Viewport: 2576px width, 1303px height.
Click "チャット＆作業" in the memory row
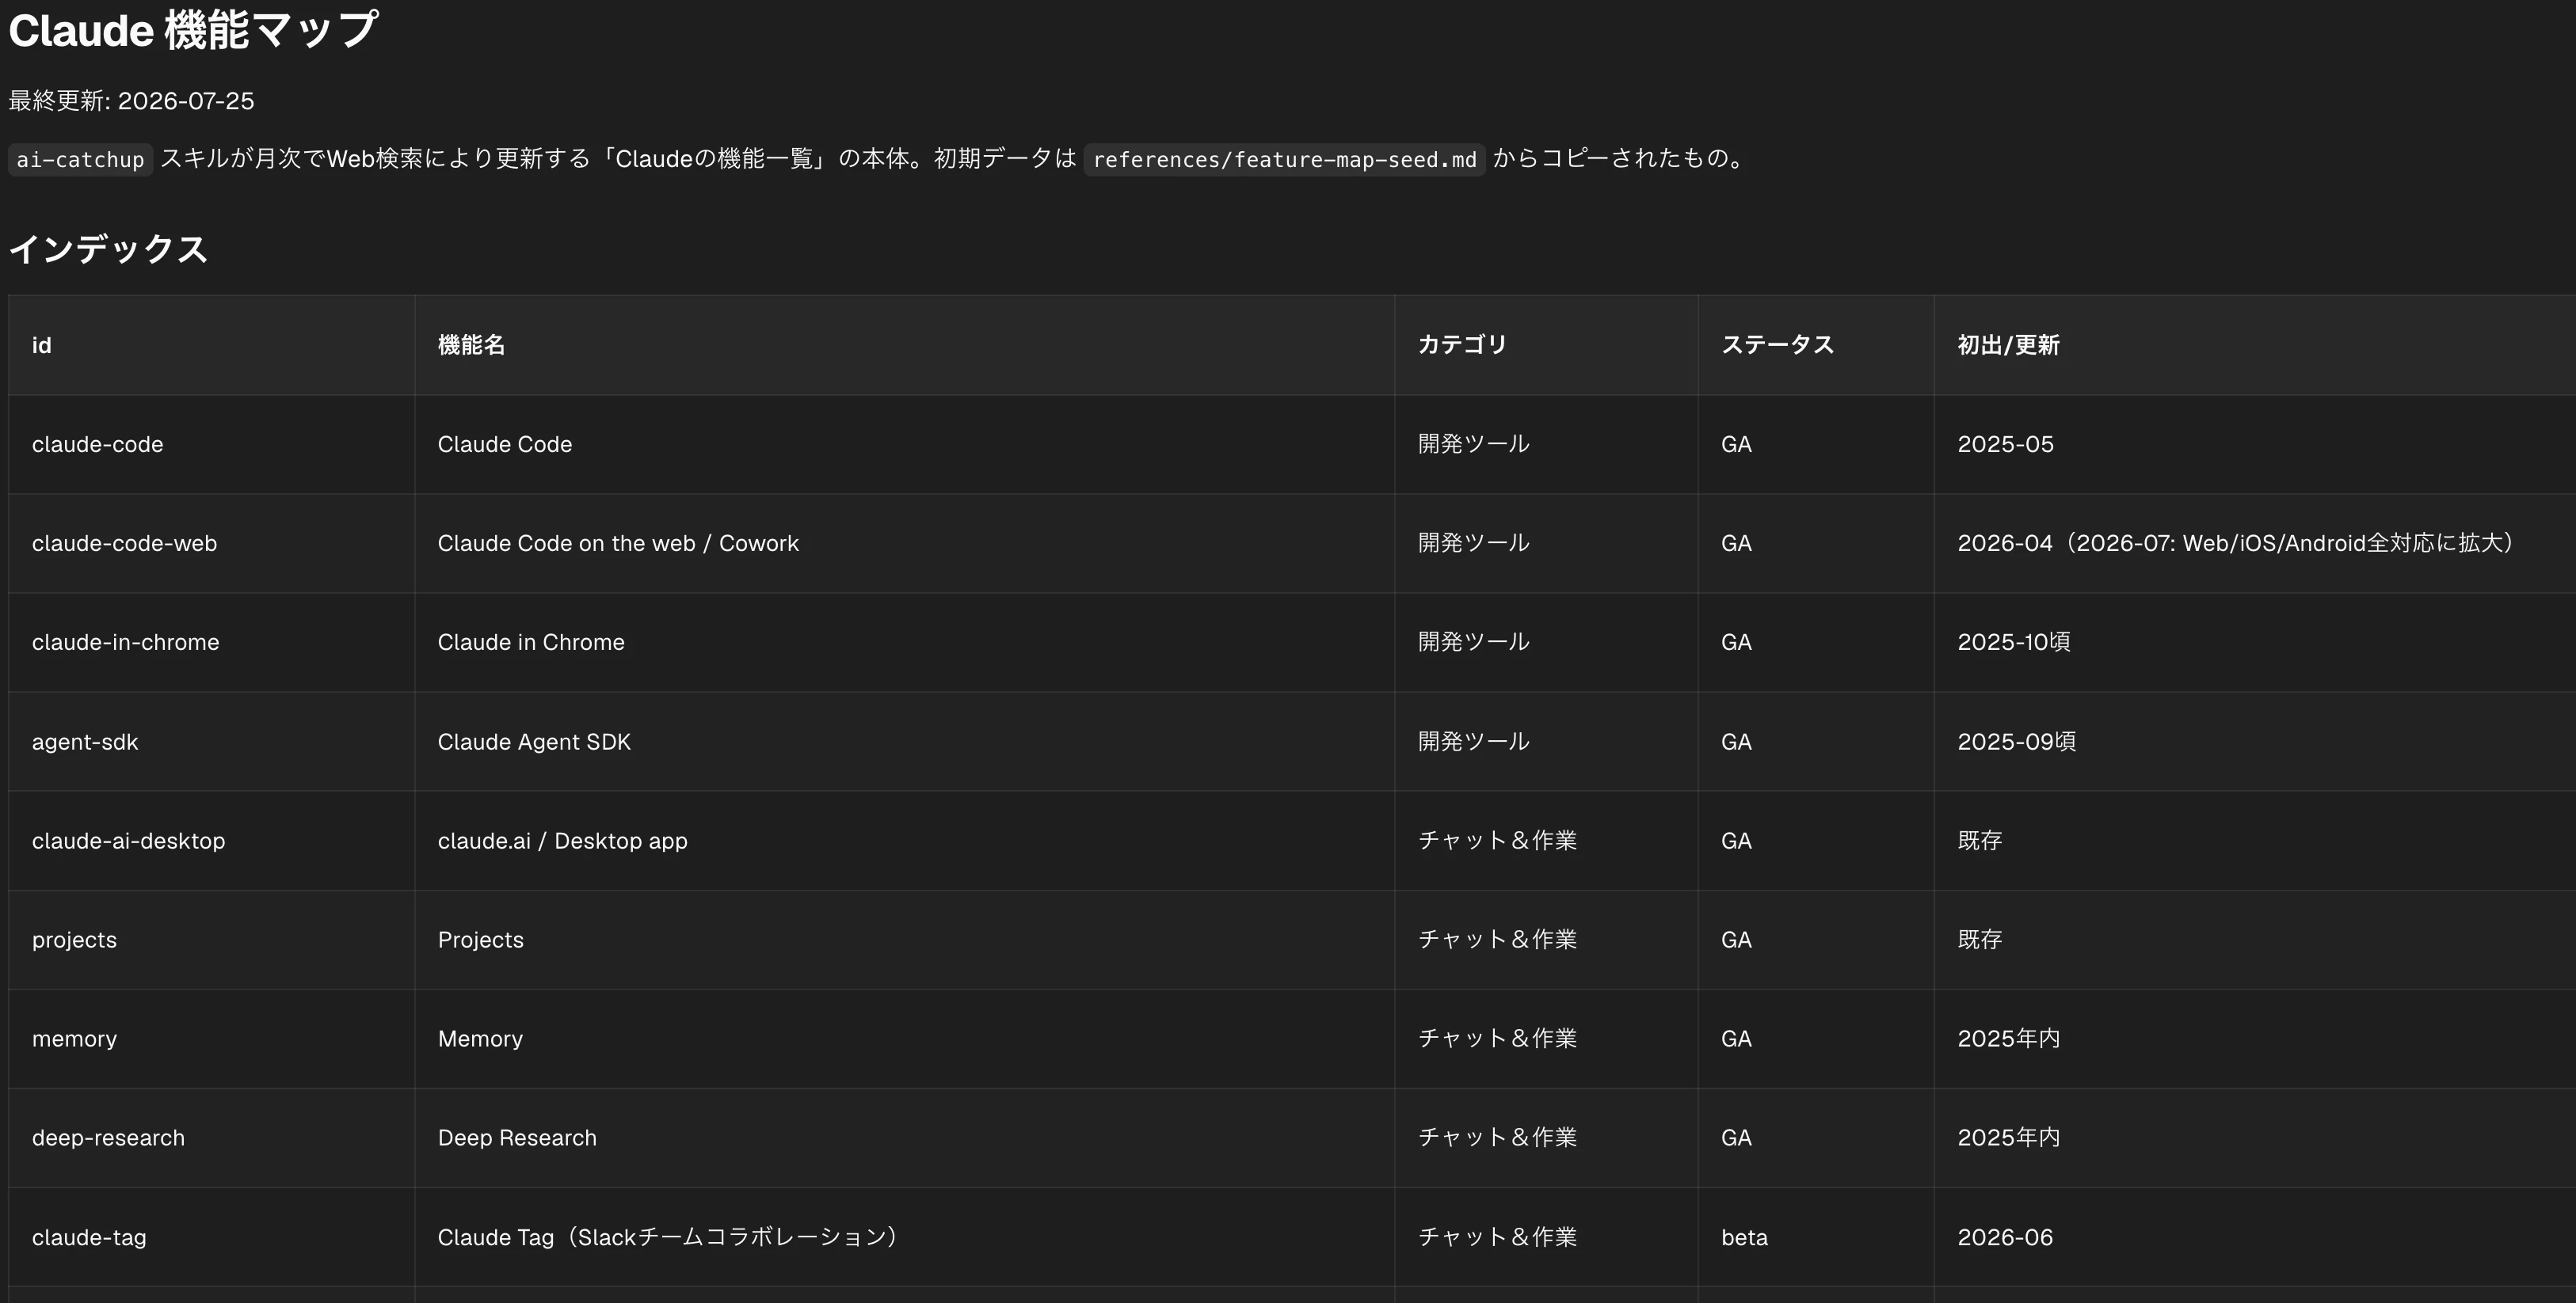(x=1497, y=1038)
